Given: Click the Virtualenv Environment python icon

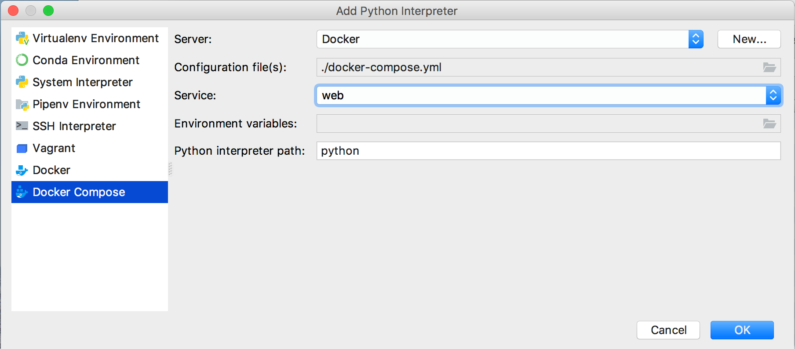Looking at the screenshot, I should coord(22,38).
